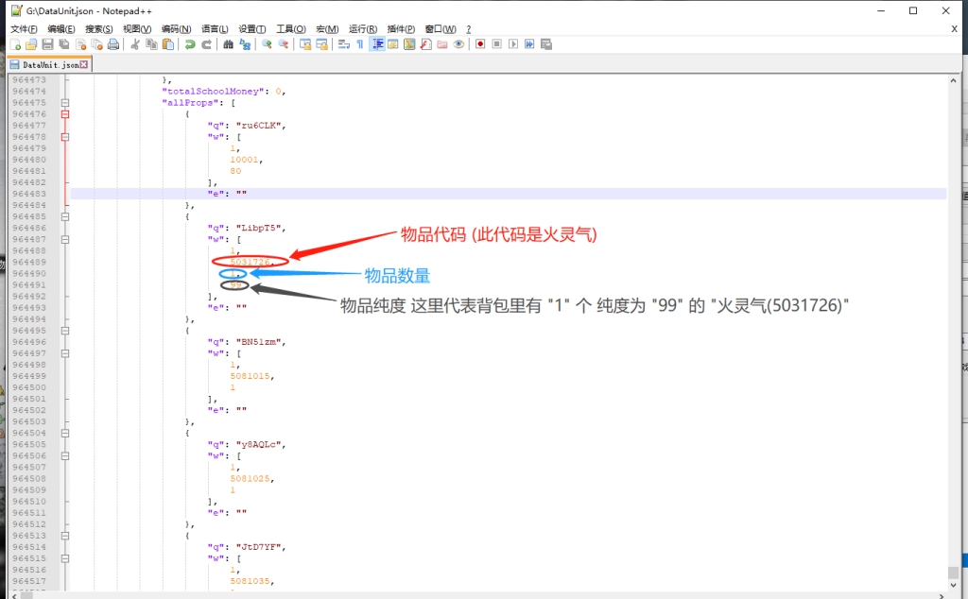
Task: Collapse the fold at line 964506
Action: pos(65,456)
